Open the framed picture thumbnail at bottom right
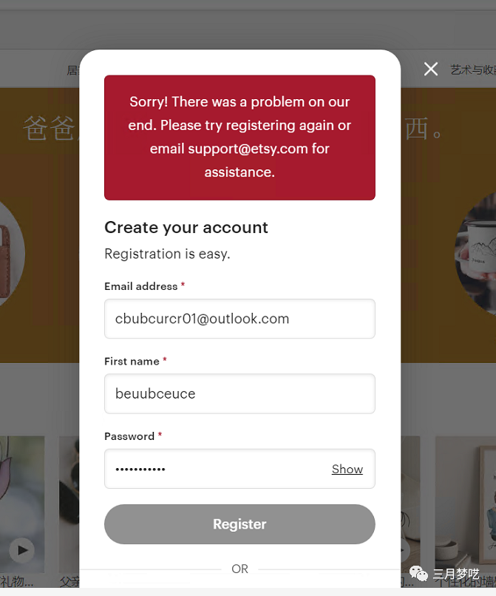Viewport: 496px width, 596px height. 466,504
